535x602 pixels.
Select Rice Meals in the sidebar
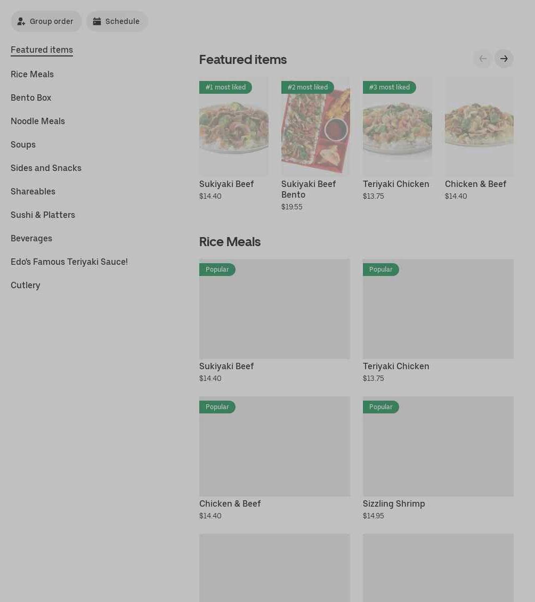point(32,74)
